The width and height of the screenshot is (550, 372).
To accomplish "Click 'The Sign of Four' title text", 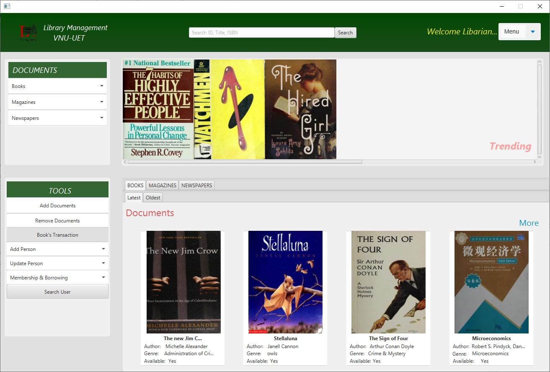I will coord(388,338).
